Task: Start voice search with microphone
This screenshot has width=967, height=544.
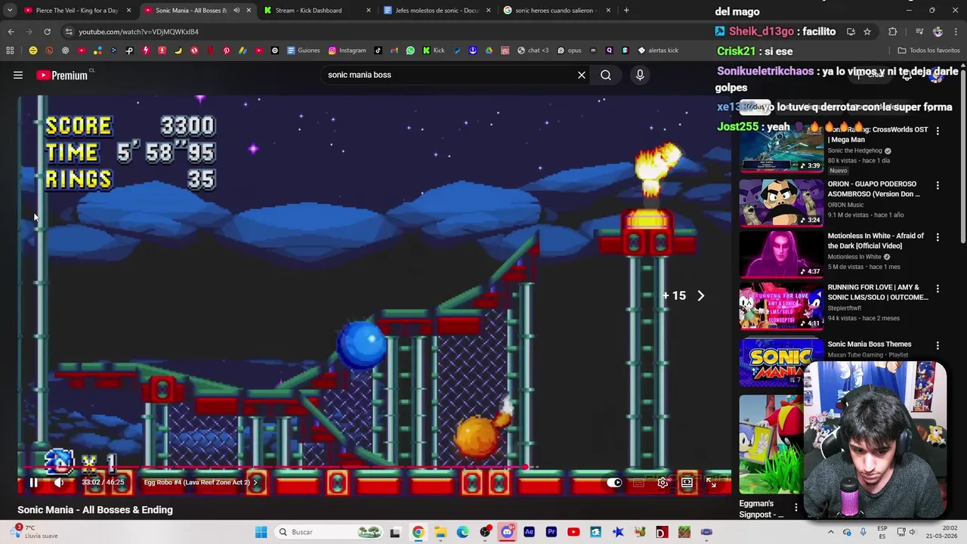Action: point(640,75)
